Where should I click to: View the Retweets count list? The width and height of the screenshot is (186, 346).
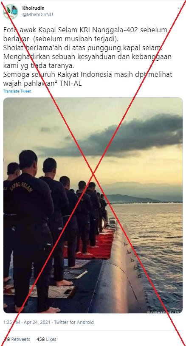tap(17, 339)
